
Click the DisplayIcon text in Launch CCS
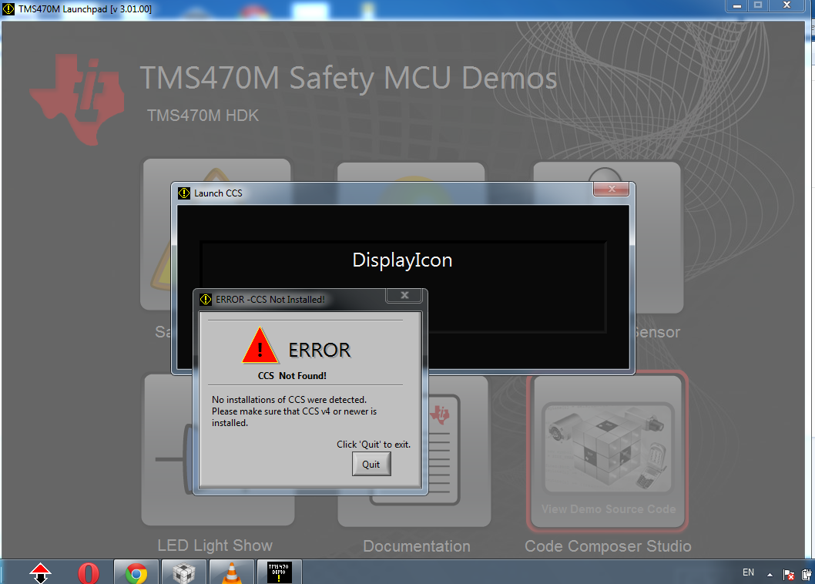(x=402, y=260)
